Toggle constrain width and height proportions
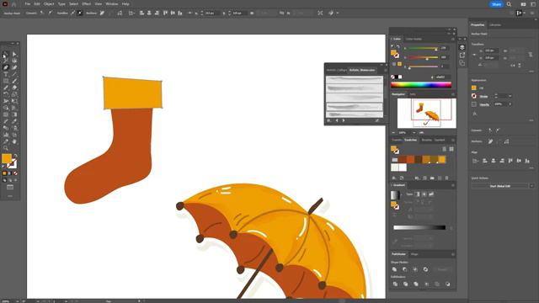Viewport: 539px width, 303px height. tap(531, 54)
